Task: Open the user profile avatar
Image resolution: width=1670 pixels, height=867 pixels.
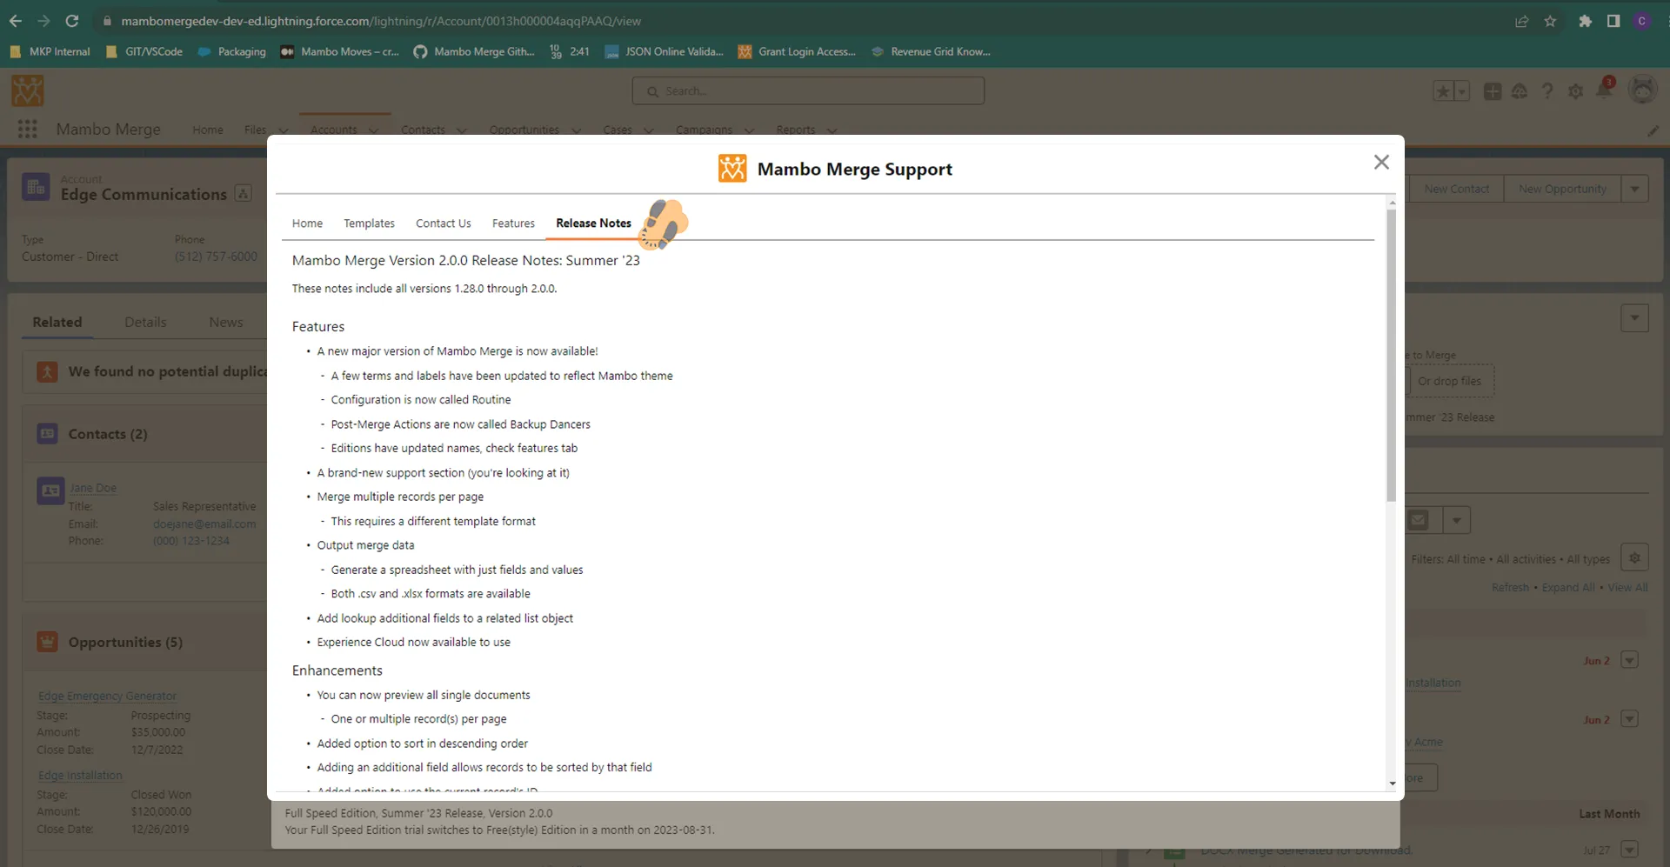Action: (1642, 90)
